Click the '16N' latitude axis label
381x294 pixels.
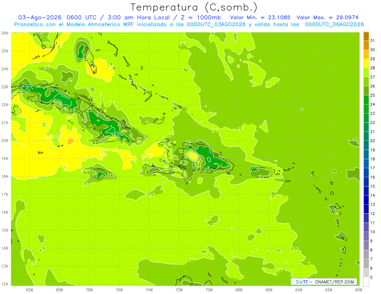4,212
